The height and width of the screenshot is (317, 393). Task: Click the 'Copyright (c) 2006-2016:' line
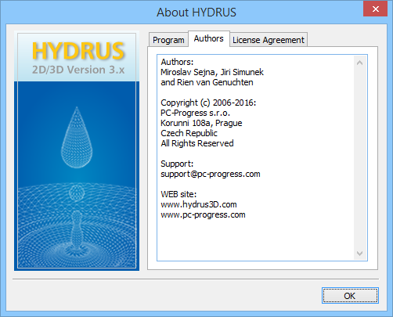pyautogui.click(x=208, y=103)
